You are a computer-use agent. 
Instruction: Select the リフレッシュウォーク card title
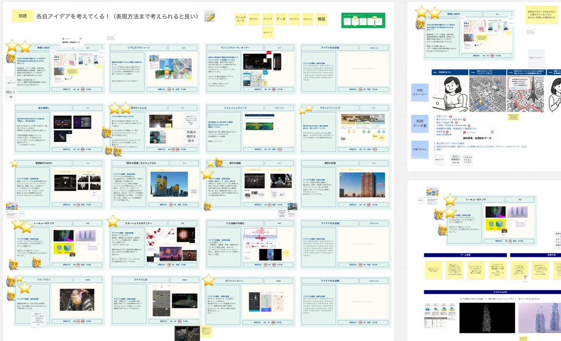[x=235, y=107]
